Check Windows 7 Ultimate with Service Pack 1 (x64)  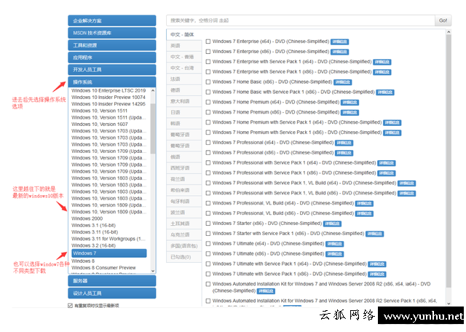pyautogui.click(x=208, y=264)
